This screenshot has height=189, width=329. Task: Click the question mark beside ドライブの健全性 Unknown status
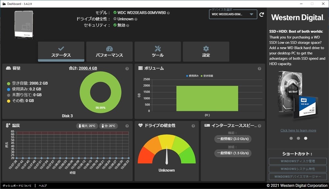click(136, 19)
